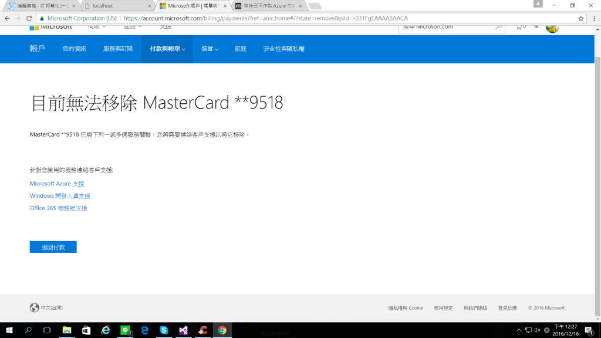Open a new browser tab
Image resolution: width=601 pixels, height=338 pixels.
point(315,6)
